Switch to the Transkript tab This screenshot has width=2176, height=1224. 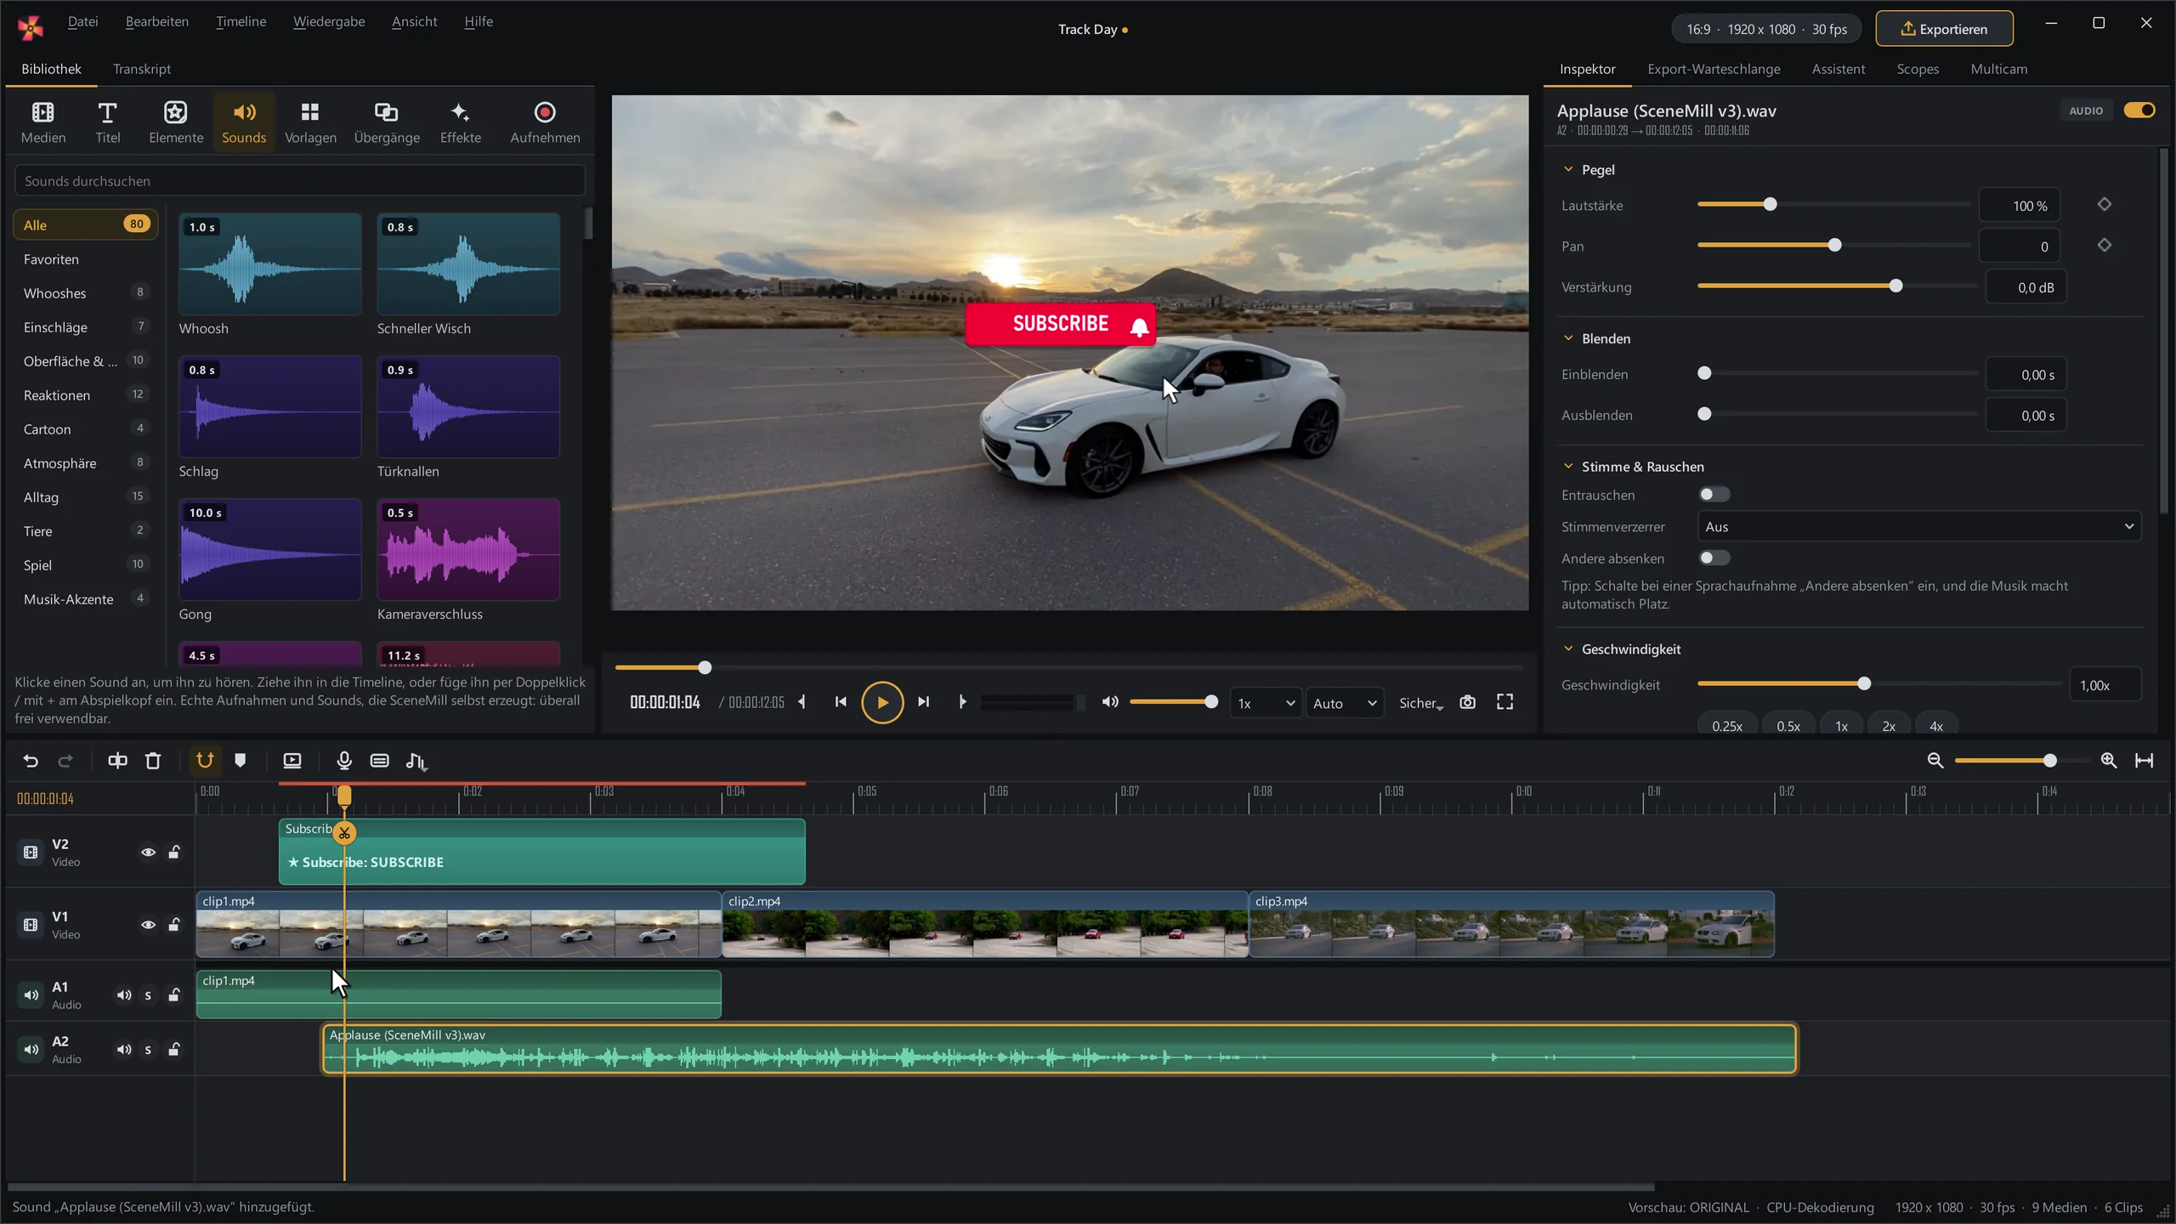142,69
